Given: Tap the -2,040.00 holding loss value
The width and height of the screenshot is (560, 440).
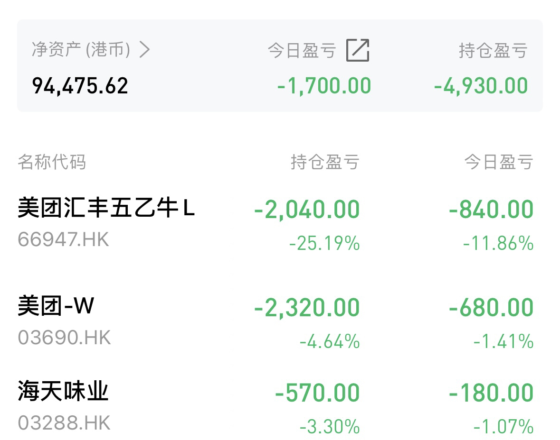Looking at the screenshot, I should tap(307, 209).
